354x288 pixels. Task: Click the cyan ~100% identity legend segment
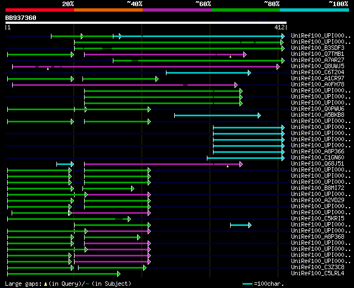click(x=315, y=10)
